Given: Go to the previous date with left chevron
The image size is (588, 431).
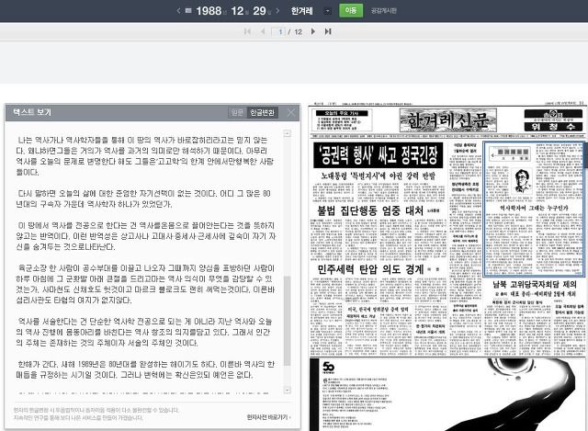Looking at the screenshot, I should point(178,10).
